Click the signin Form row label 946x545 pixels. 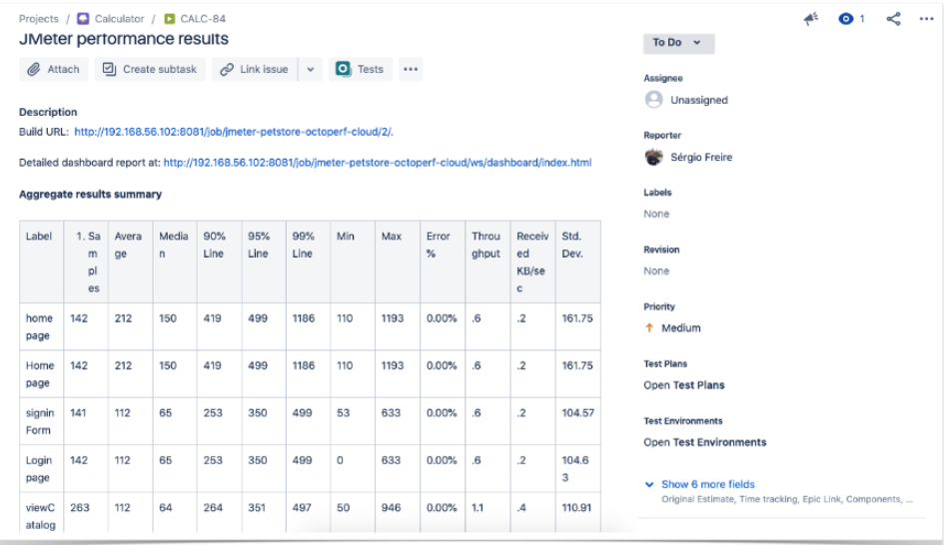click(40, 421)
